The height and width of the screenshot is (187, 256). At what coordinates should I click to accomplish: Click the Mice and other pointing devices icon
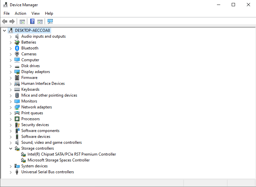coord(17,95)
